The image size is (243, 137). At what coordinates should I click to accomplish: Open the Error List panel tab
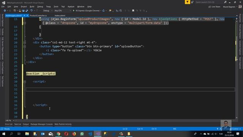click(x=9, y=124)
